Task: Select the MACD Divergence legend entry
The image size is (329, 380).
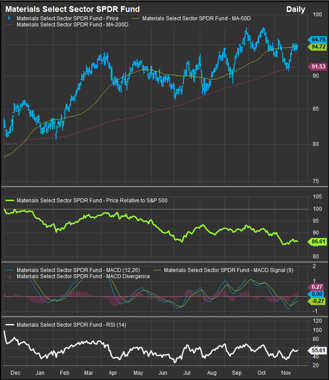Action: click(x=83, y=276)
